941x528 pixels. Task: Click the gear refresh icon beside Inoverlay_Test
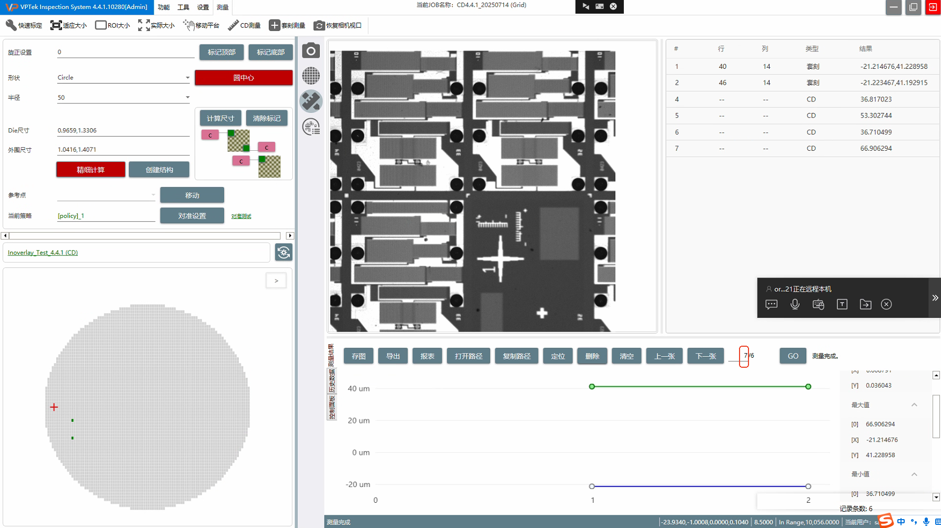[284, 253]
